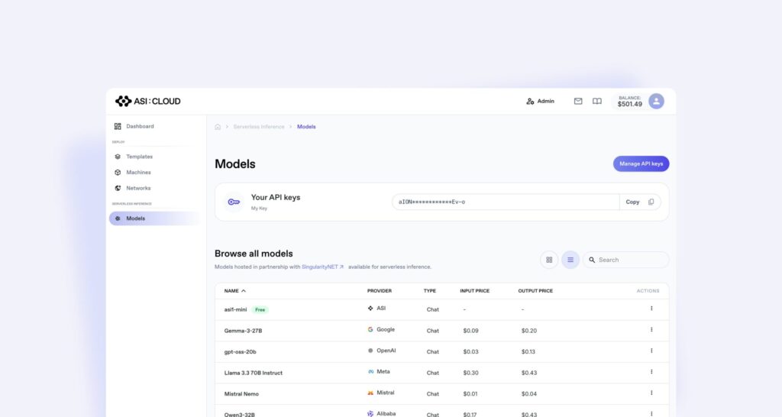Screen dimensions: 782x417
Task: Click the user avatar profile icon
Action: [656, 101]
